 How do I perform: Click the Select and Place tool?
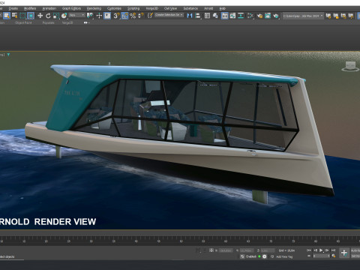tap(64, 16)
